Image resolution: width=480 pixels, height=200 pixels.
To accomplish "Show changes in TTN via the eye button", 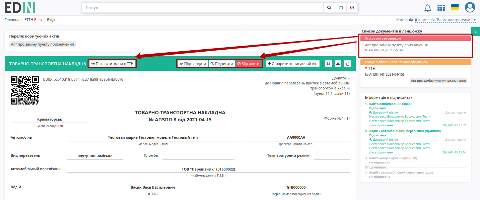I will [113, 64].
